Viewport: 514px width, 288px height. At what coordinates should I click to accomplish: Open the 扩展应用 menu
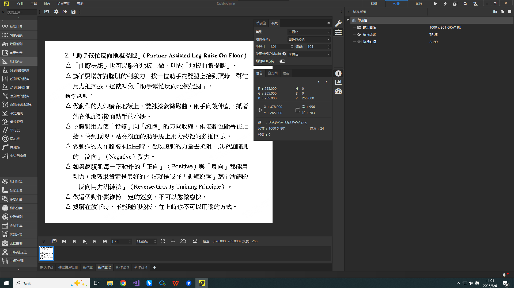63,4
